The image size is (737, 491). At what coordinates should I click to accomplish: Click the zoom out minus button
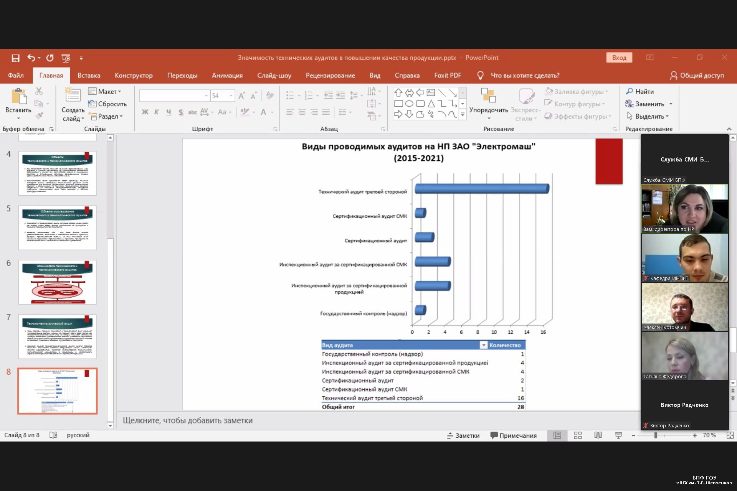633,435
